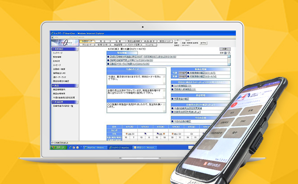Image resolution: width=298 pixels, height=184 pixels.
Task: Click the OSR button in the 来週 row
Action: point(182,76)
